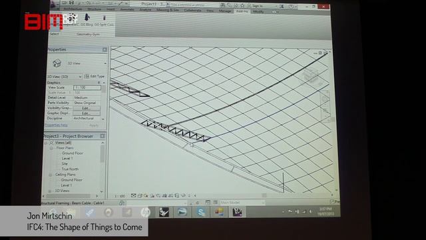
Task: Open the Structure ribbon tab
Action: click(95, 9)
